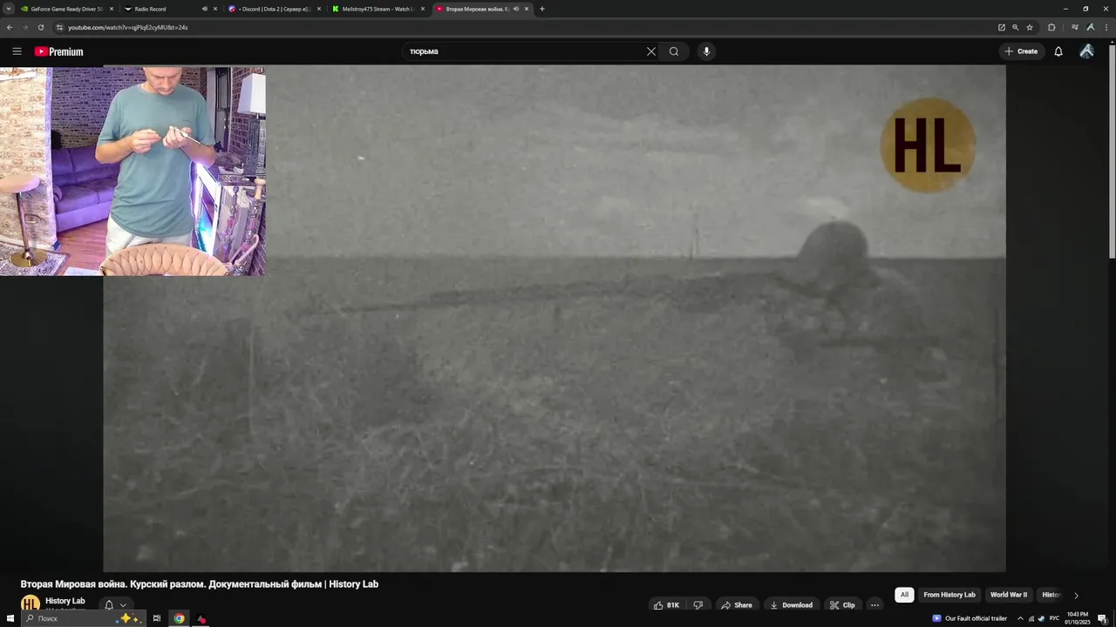Image resolution: width=1116 pixels, height=627 pixels.
Task: Submit search with magnifying glass button
Action: point(674,51)
